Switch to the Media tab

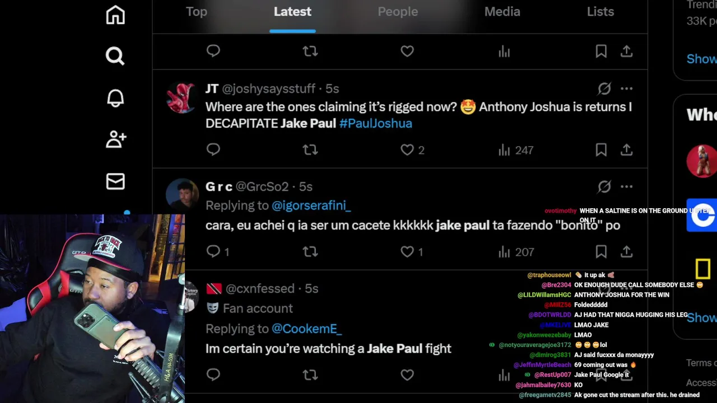pos(502,12)
